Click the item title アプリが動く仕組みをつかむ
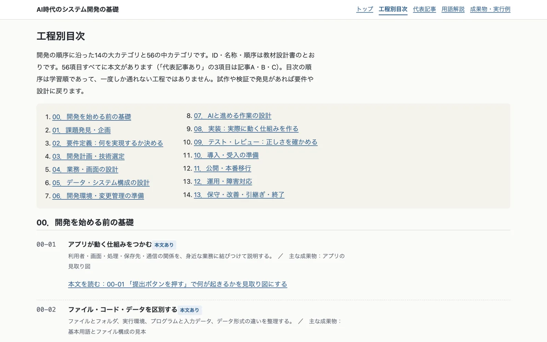 click(110, 245)
